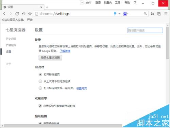Click the magnifier search icon
The image size is (170, 128).
point(145,14)
